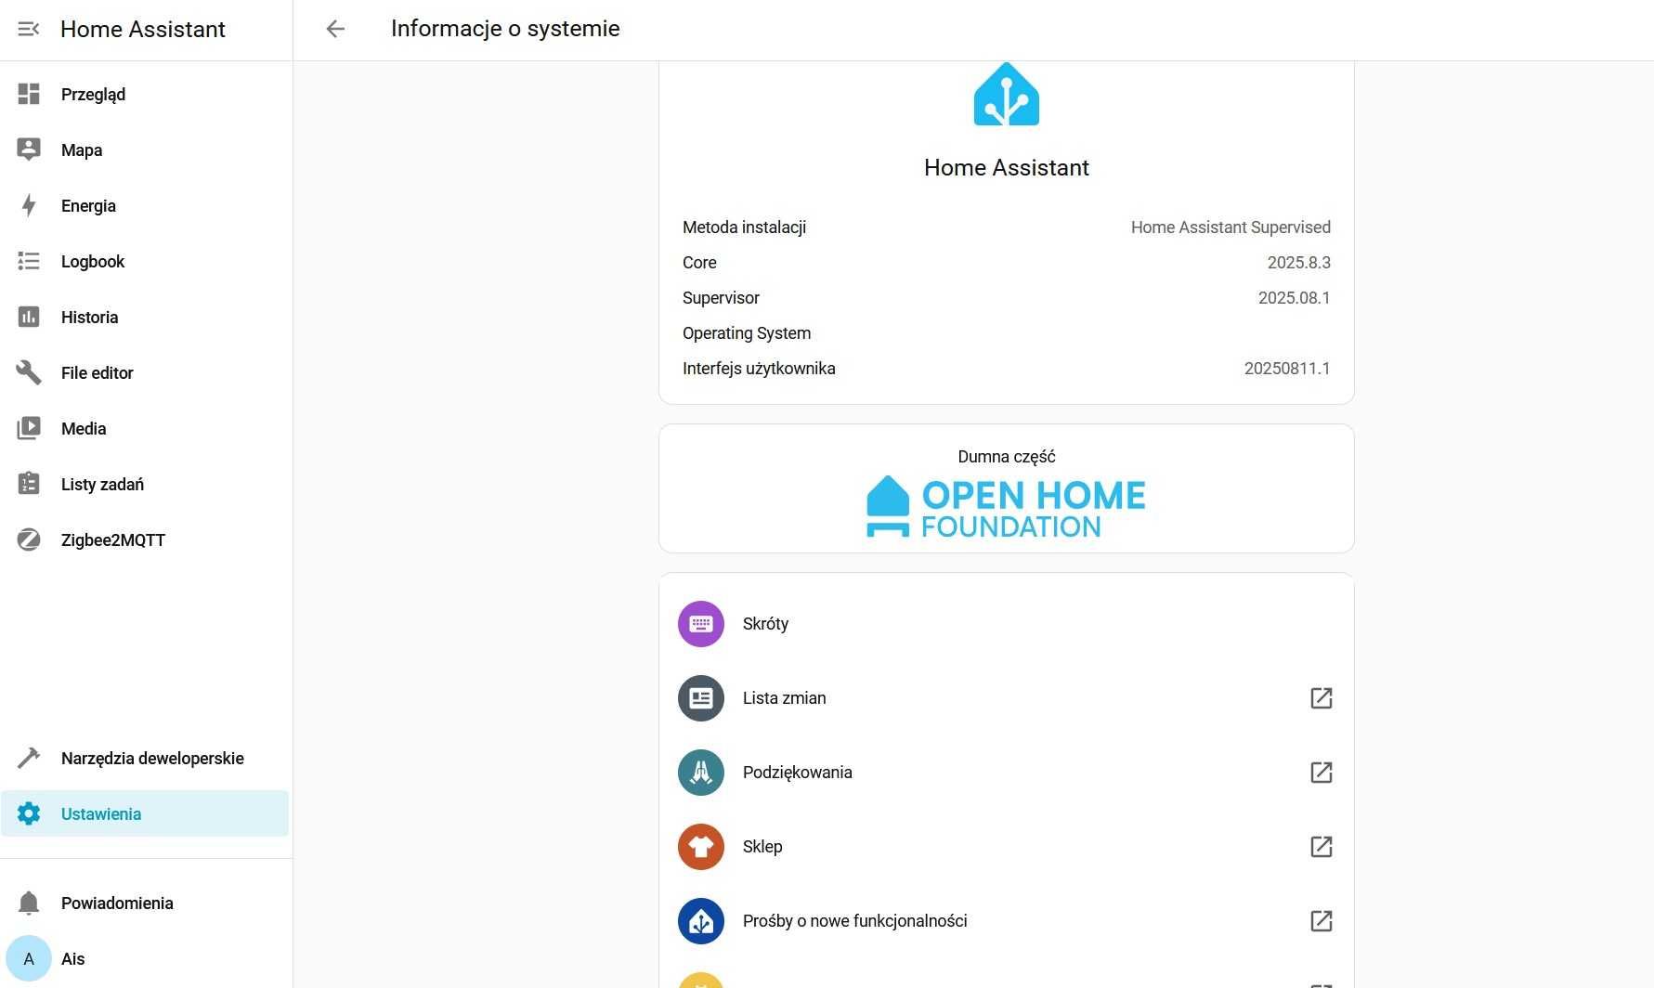Click the Metoda instalacji label
1654x988 pixels.
tap(744, 227)
